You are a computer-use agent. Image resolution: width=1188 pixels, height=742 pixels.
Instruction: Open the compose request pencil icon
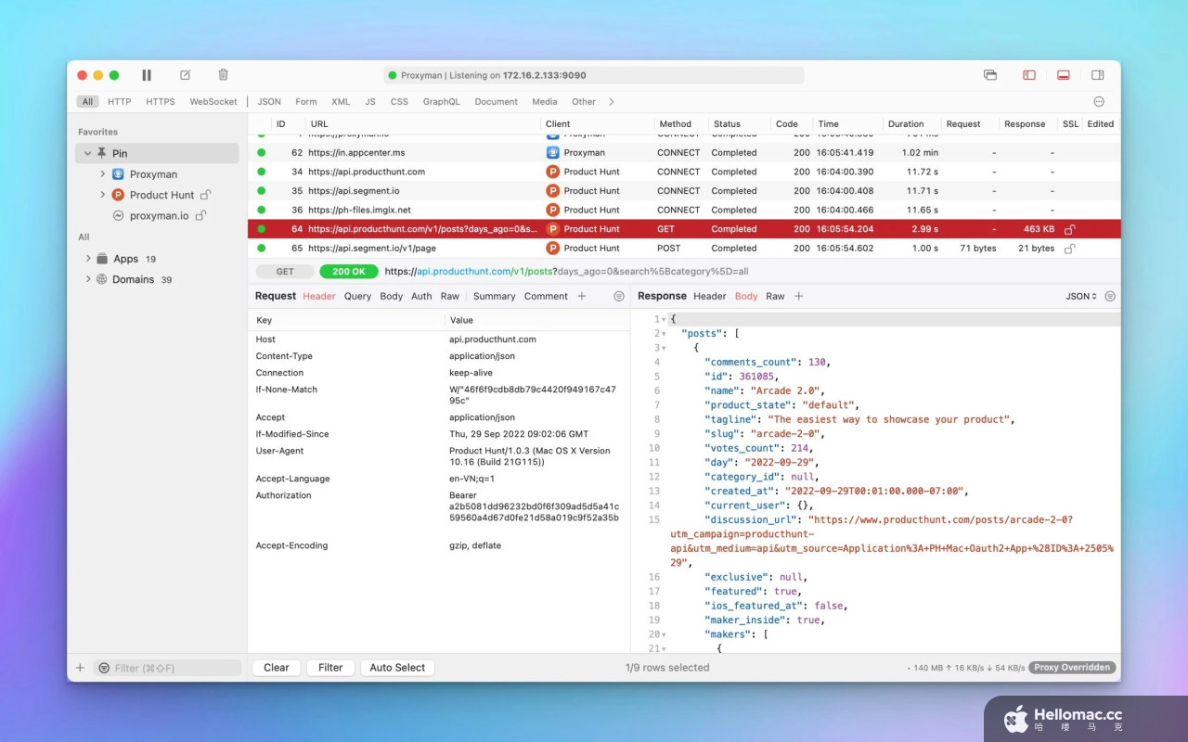tap(185, 75)
